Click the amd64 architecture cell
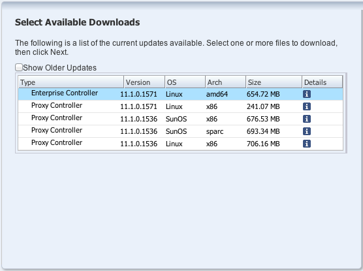363x271 pixels. click(x=217, y=94)
